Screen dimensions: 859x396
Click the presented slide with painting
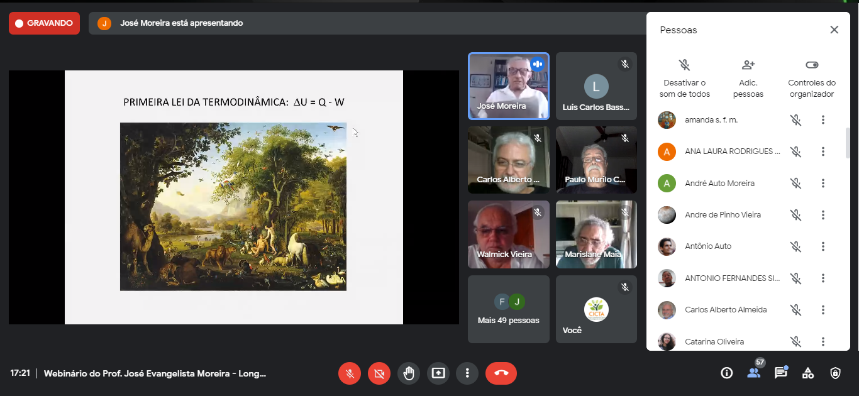[234, 197]
